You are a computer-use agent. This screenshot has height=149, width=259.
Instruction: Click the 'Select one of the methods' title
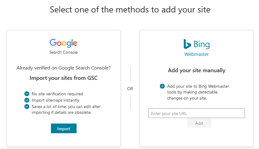pyautogui.click(x=130, y=10)
